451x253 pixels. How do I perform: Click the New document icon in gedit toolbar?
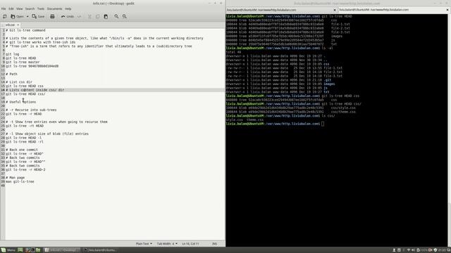[5, 17]
